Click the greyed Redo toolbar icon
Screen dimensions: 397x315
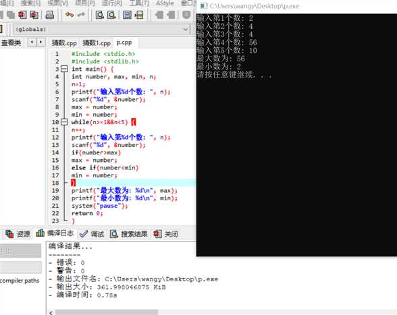(81, 15)
